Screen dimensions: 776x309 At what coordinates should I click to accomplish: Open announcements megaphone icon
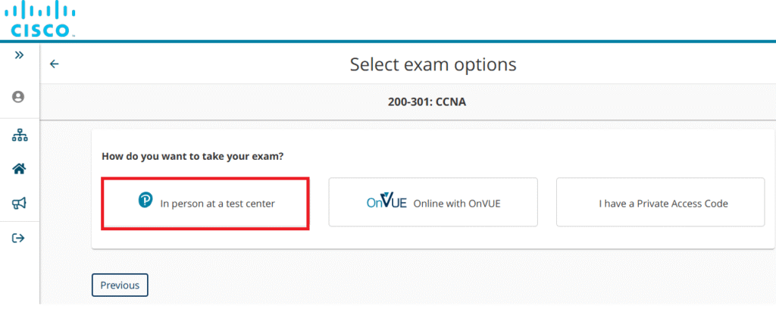point(19,203)
